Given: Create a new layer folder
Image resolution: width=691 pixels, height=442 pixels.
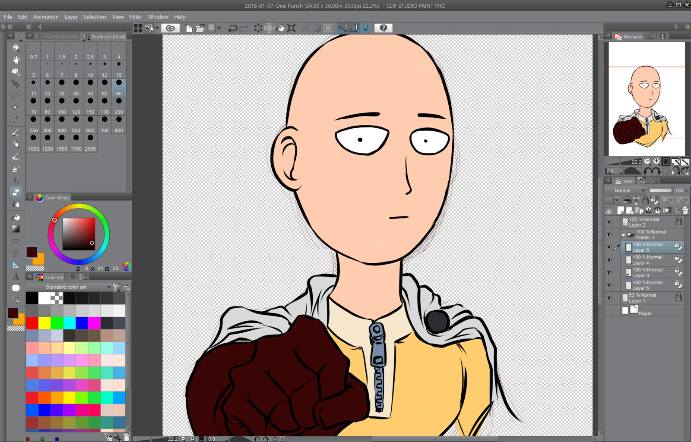Looking at the screenshot, I should tap(639, 210).
